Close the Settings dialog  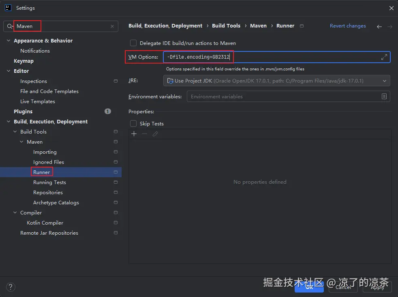[392, 8]
